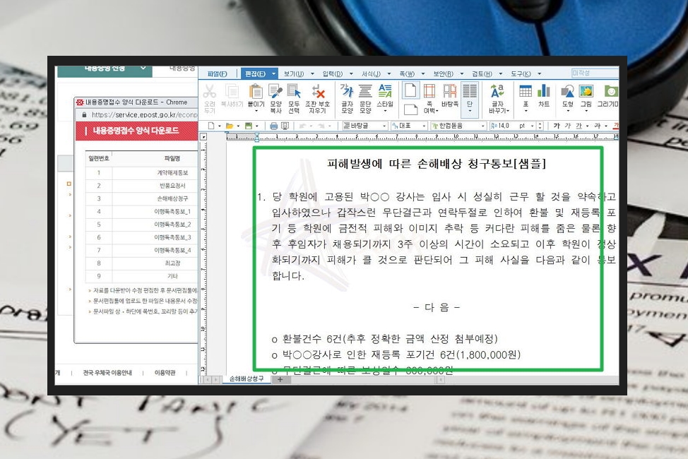This screenshot has width=688, height=459.
Task: Open Paragraph Shape (문단 모양) settings
Action: tap(365, 91)
